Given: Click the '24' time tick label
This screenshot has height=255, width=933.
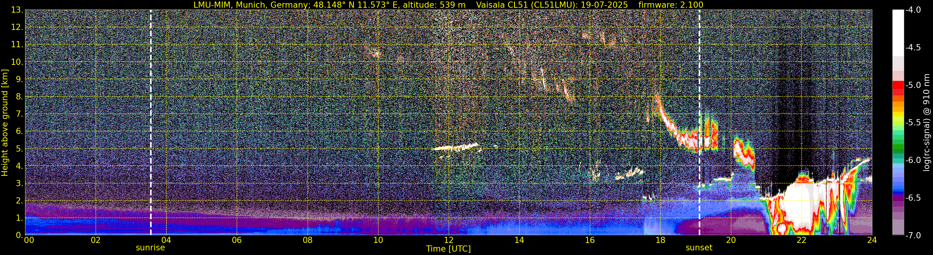Looking at the screenshot, I should pos(872,240).
